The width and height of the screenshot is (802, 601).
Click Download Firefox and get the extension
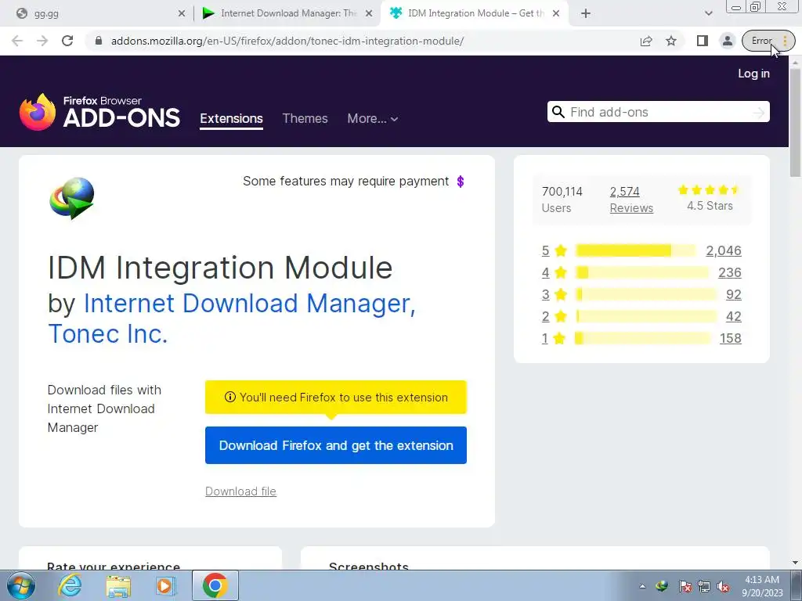(x=335, y=445)
